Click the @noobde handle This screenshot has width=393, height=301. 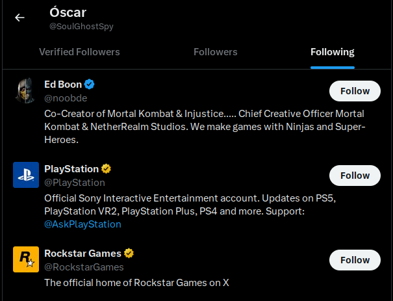tap(66, 98)
